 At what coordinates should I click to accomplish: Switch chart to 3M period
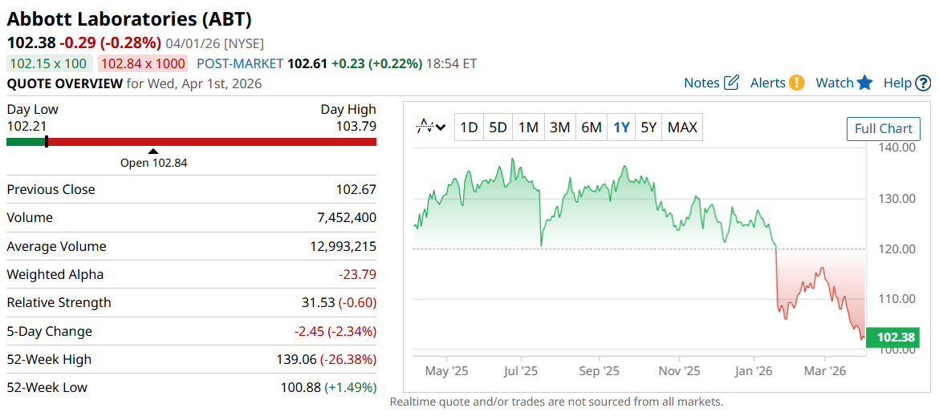[x=559, y=127]
